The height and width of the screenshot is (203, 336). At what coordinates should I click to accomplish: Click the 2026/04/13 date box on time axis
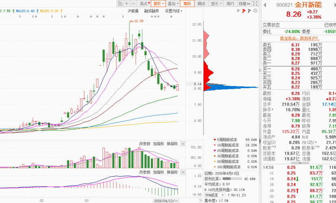166,201
